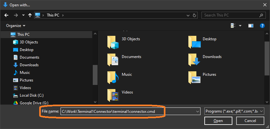Open help with the question mark
Image resolution: width=270 pixels, height=129 pixels.
click(262, 26)
